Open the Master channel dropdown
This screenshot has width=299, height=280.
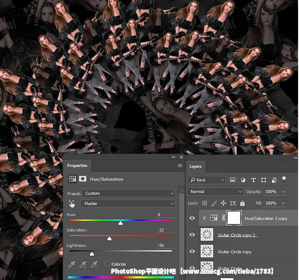pos(128,204)
